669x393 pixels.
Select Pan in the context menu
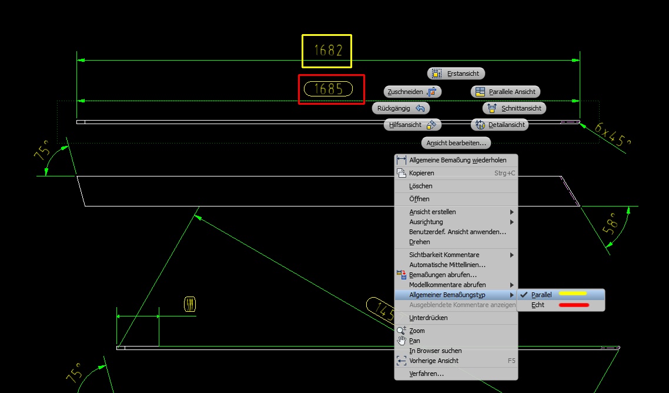coord(456,341)
